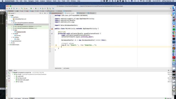The height and width of the screenshot is (99, 176).
Task: Click the Save All toolbar icon
Action: [9, 9]
